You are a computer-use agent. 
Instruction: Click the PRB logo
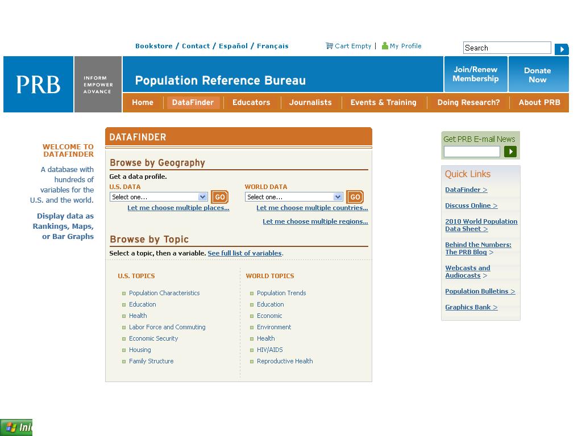(x=38, y=84)
